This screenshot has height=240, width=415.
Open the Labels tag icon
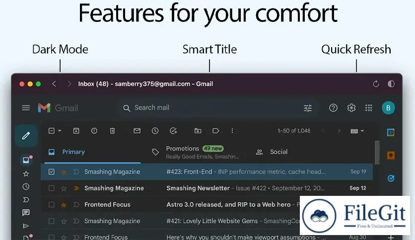pos(216,131)
